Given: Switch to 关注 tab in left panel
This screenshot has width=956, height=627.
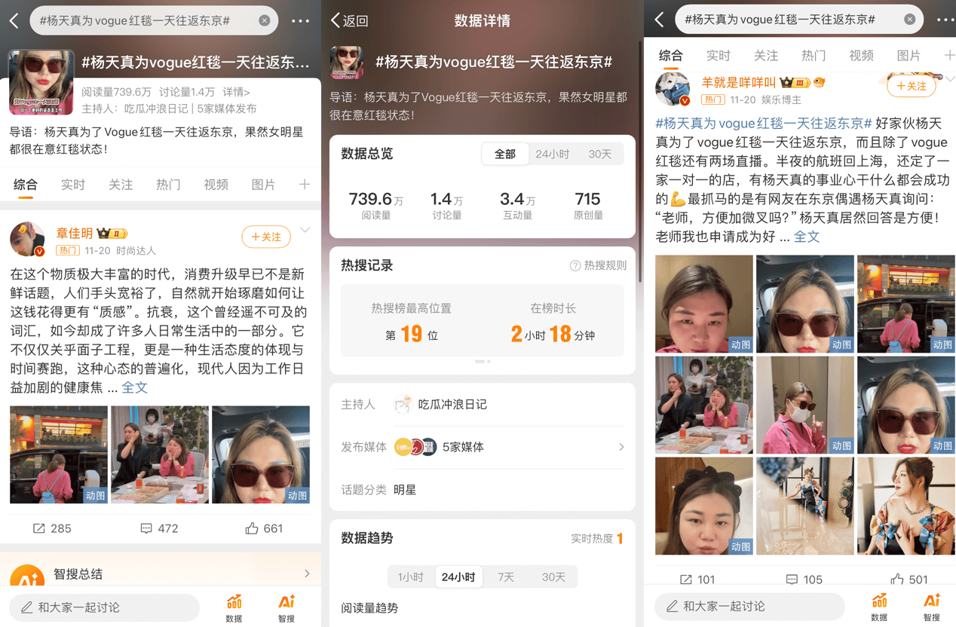Looking at the screenshot, I should point(121,185).
